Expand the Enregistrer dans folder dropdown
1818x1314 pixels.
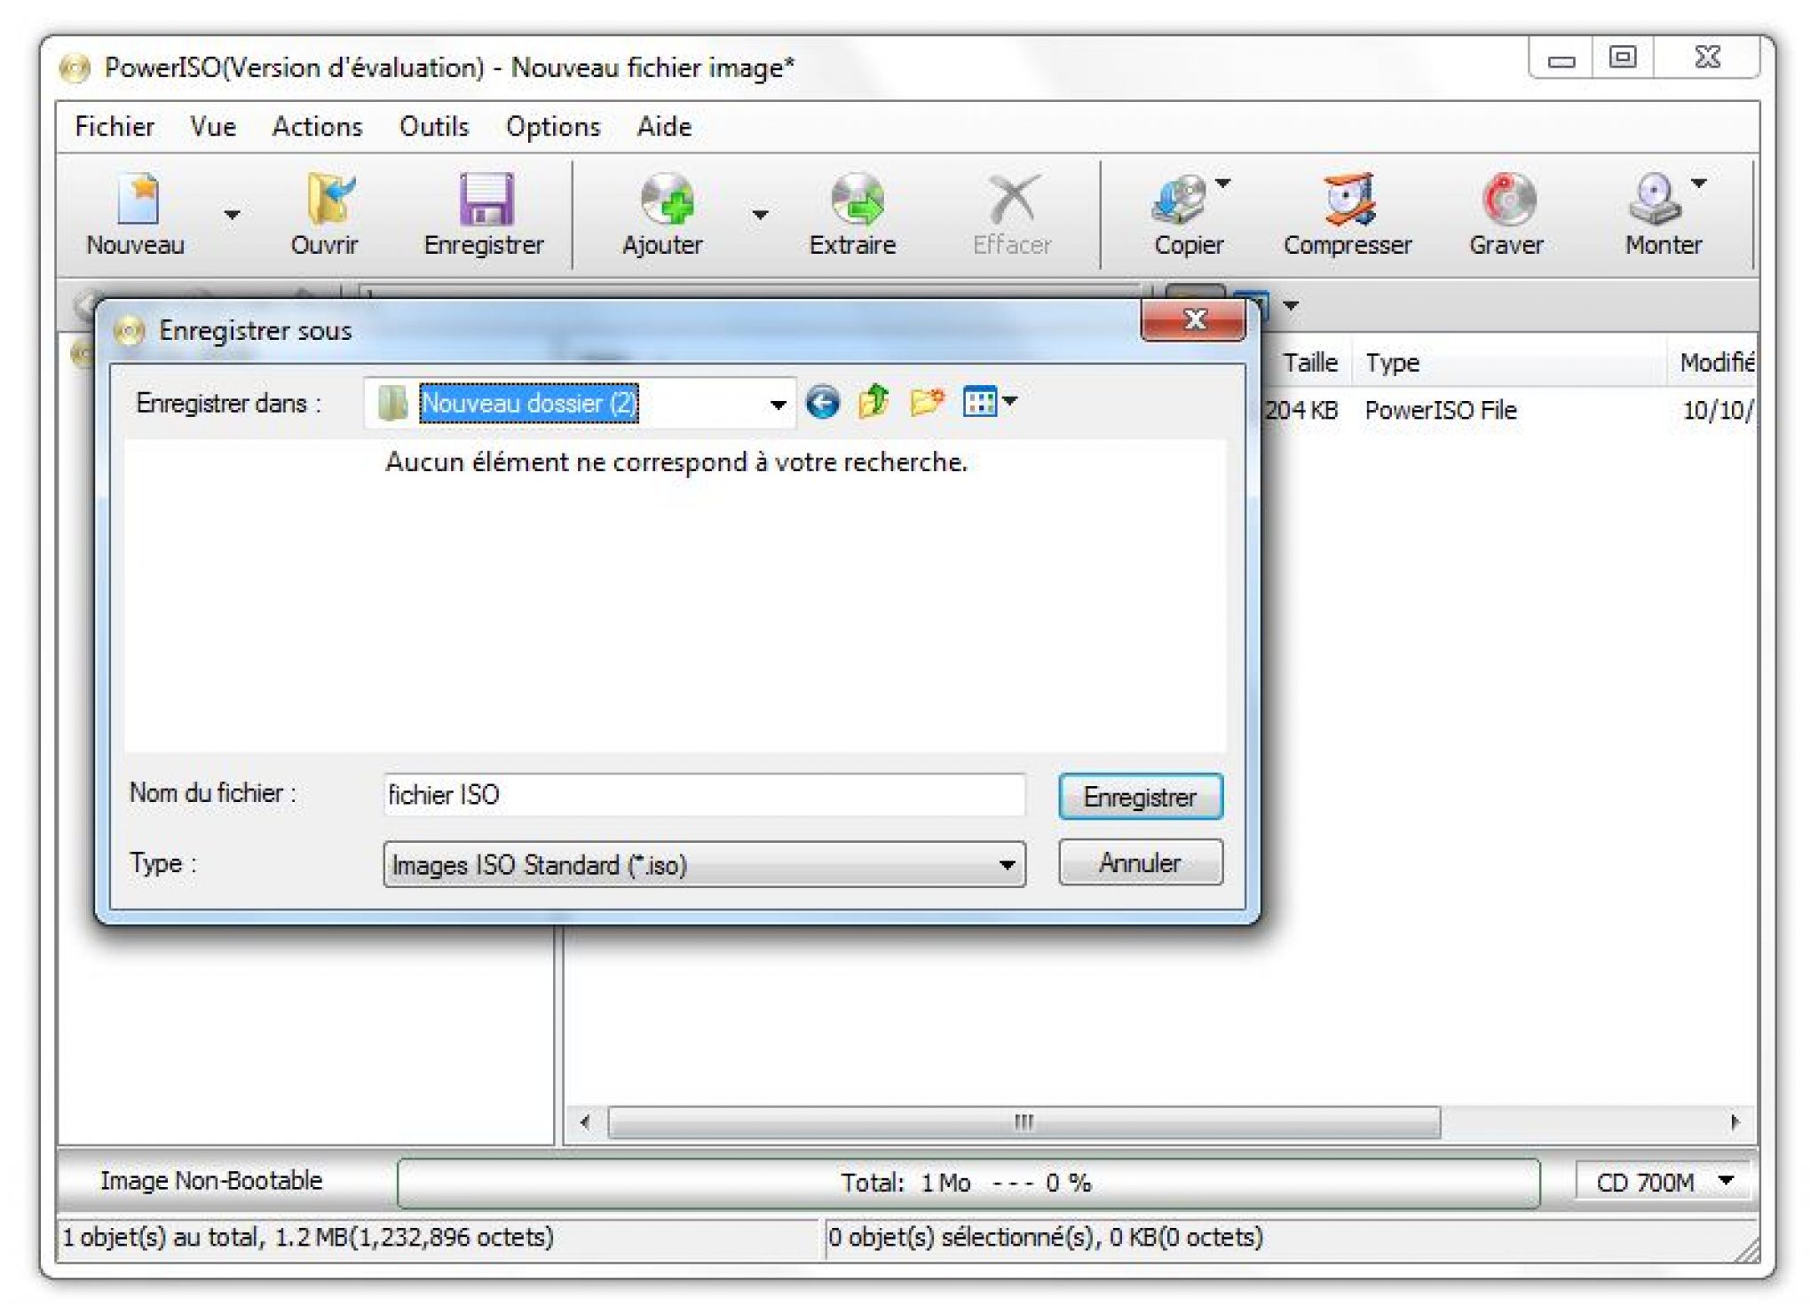click(778, 405)
